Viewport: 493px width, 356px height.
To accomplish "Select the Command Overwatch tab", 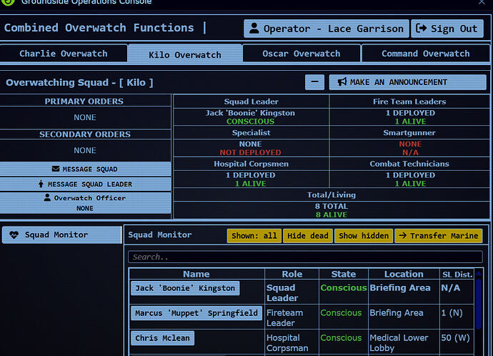I will [425, 54].
